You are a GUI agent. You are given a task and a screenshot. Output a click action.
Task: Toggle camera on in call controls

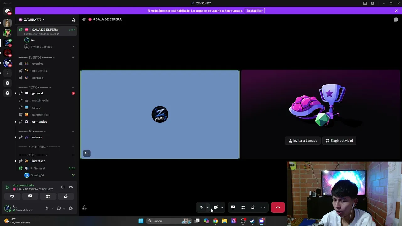point(216,207)
